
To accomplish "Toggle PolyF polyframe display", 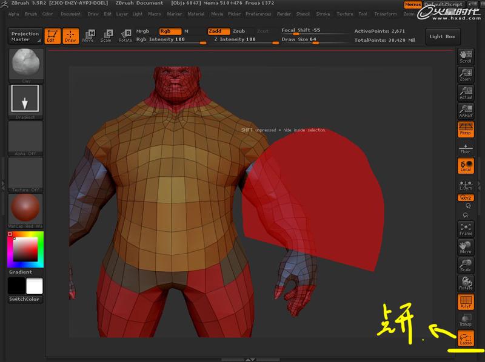I will click(466, 302).
